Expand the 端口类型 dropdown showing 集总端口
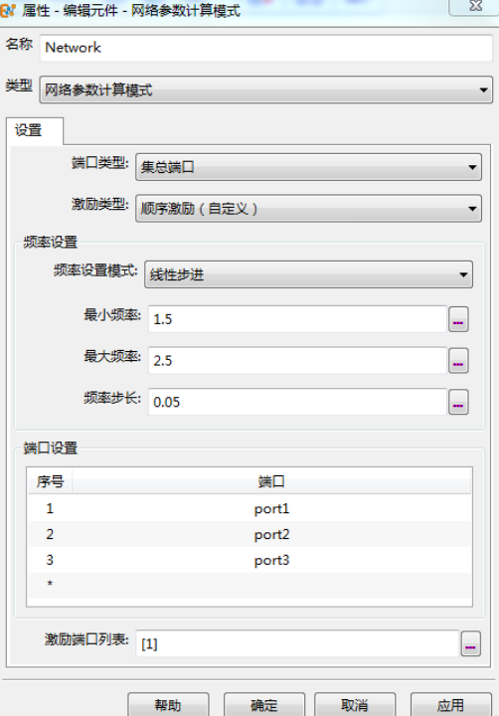This screenshot has height=716, width=499. coord(308,167)
